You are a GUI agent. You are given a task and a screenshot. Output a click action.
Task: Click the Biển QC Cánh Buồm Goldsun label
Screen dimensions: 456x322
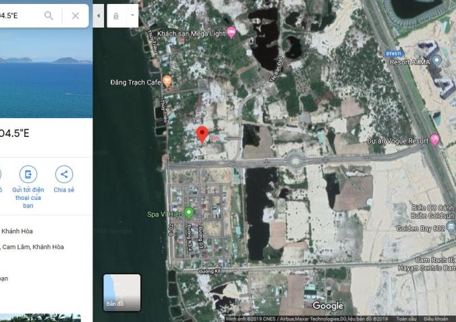[433, 212]
